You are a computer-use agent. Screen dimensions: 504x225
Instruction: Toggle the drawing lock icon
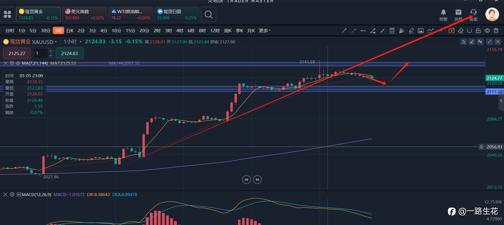pyautogui.click(x=478, y=31)
